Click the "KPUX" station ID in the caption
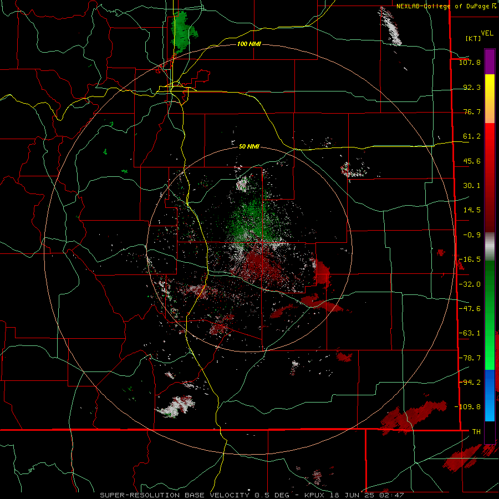 pyautogui.click(x=314, y=495)
